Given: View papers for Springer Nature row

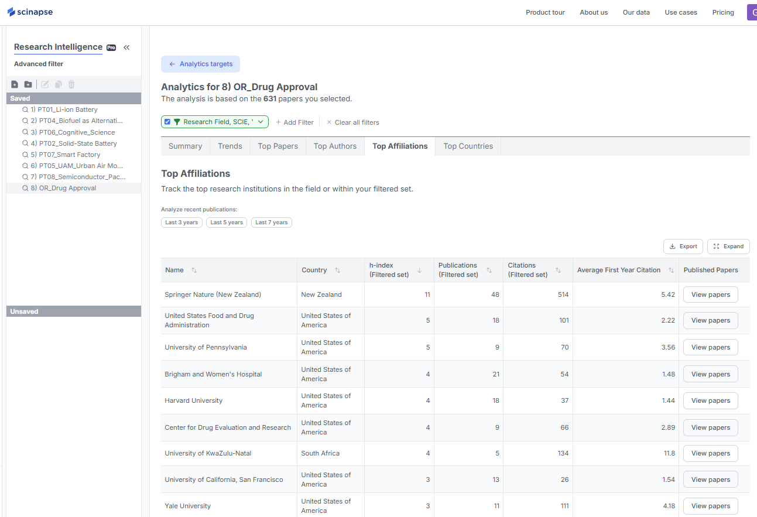Looking at the screenshot, I should [x=710, y=295].
